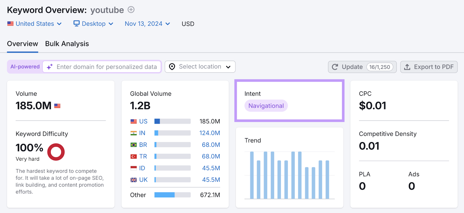Click the IN country volume link

pyautogui.click(x=142, y=133)
